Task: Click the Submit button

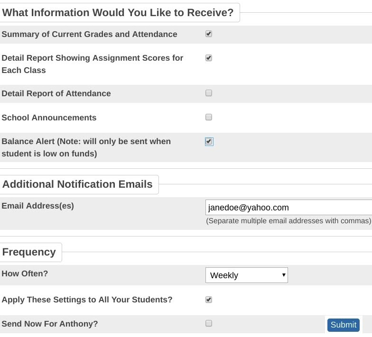Action: [x=344, y=325]
